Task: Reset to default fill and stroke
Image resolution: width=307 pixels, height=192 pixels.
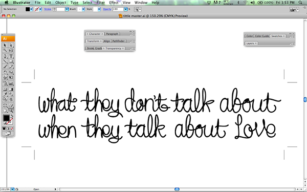Action: (5, 123)
